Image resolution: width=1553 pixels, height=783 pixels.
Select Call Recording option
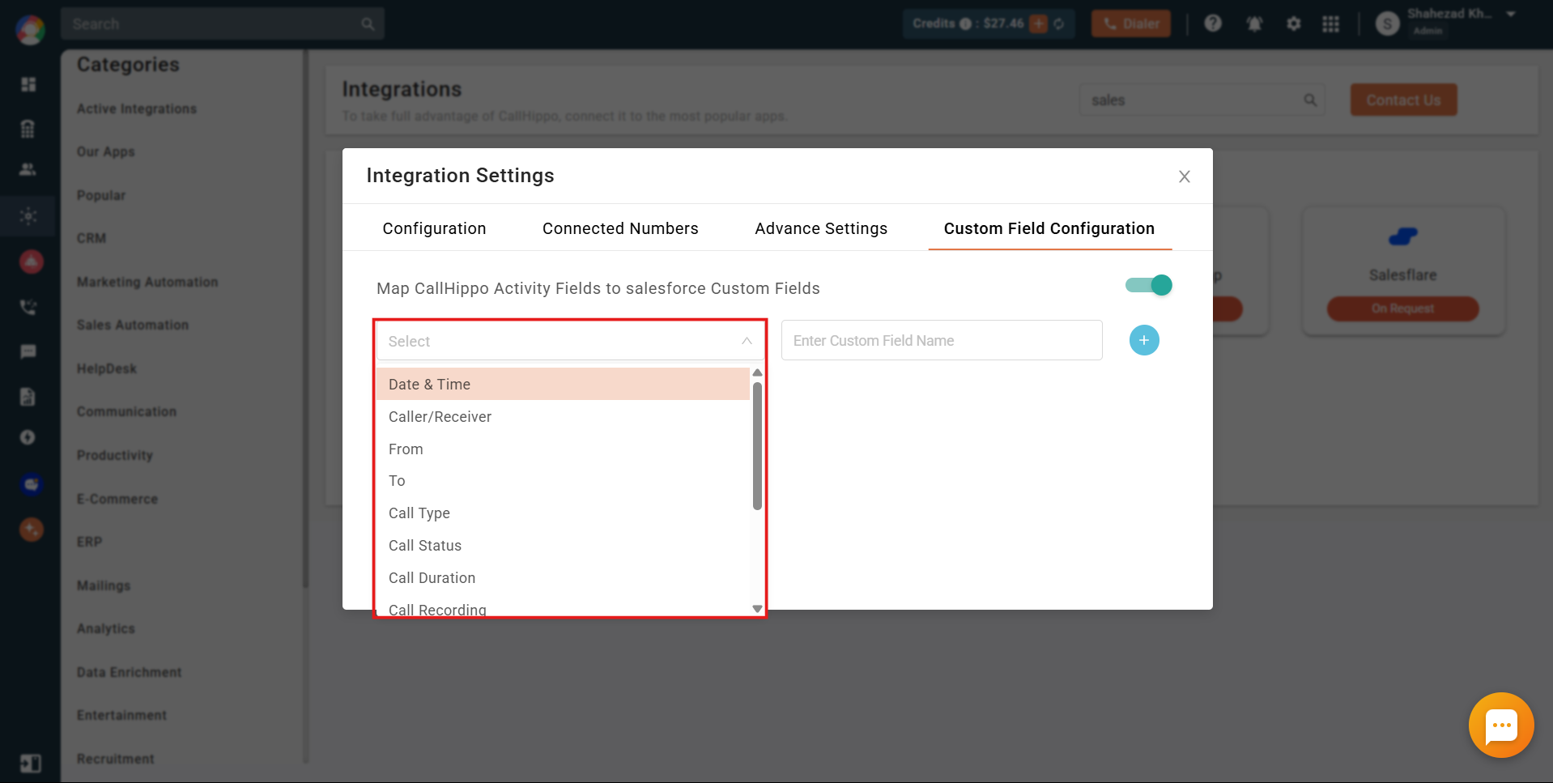pyautogui.click(x=563, y=607)
